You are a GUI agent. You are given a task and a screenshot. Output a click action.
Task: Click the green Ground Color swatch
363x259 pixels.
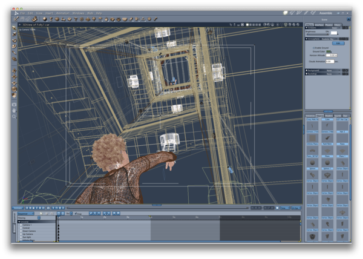329,51
